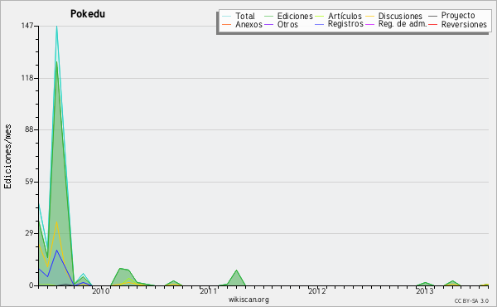Viewport: 497px width, 307px height.
Task: Click the Ediciones legend color line
Action: (x=268, y=16)
